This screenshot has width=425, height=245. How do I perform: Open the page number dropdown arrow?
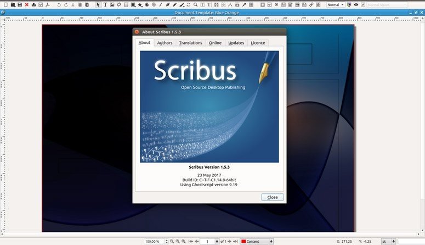(x=217, y=241)
